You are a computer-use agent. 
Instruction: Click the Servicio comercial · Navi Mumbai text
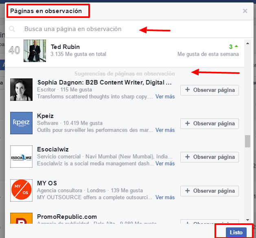[105, 157]
